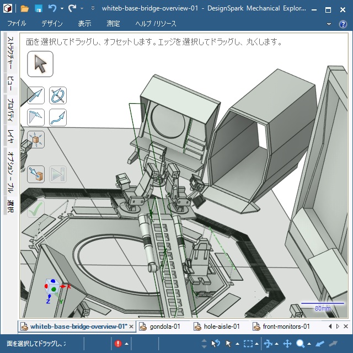Open the ヘルプ/リソース tab

click(156, 23)
